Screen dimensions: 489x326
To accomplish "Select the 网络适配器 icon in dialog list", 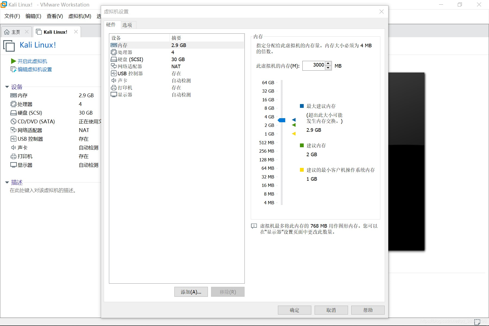I will (x=114, y=66).
